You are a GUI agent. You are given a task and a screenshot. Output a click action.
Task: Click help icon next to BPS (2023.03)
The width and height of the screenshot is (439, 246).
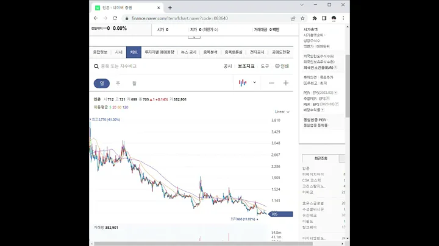(337, 104)
